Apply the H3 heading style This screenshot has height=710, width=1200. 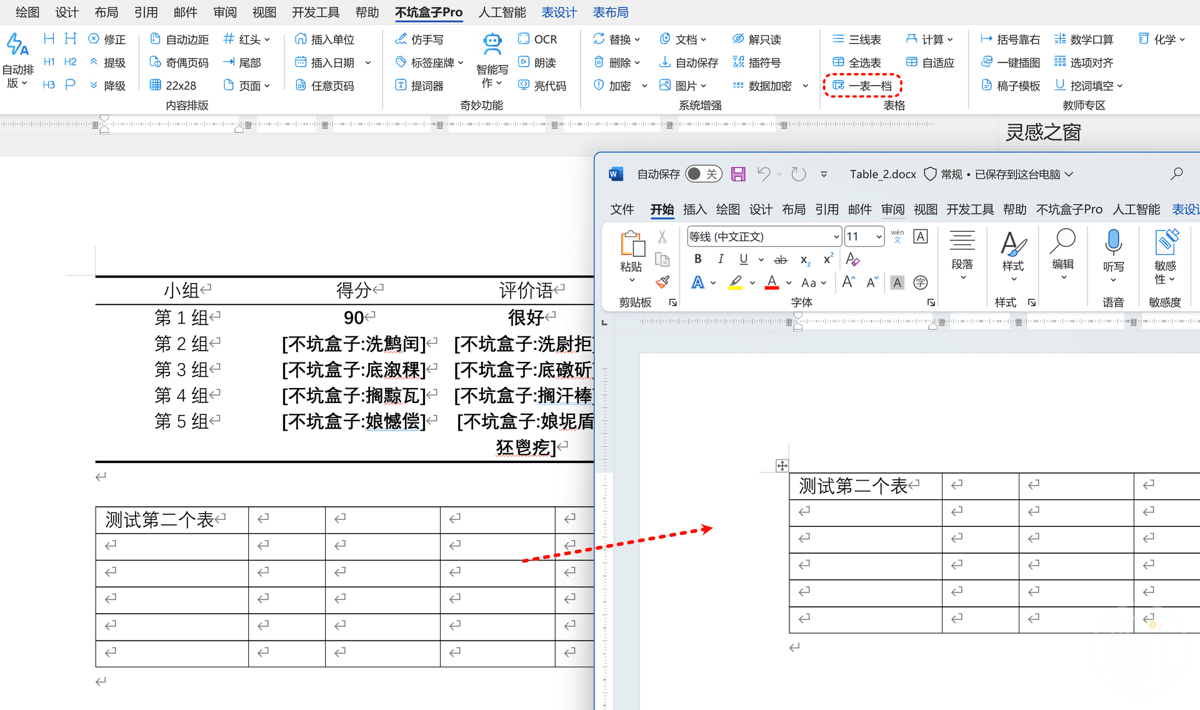[49, 85]
